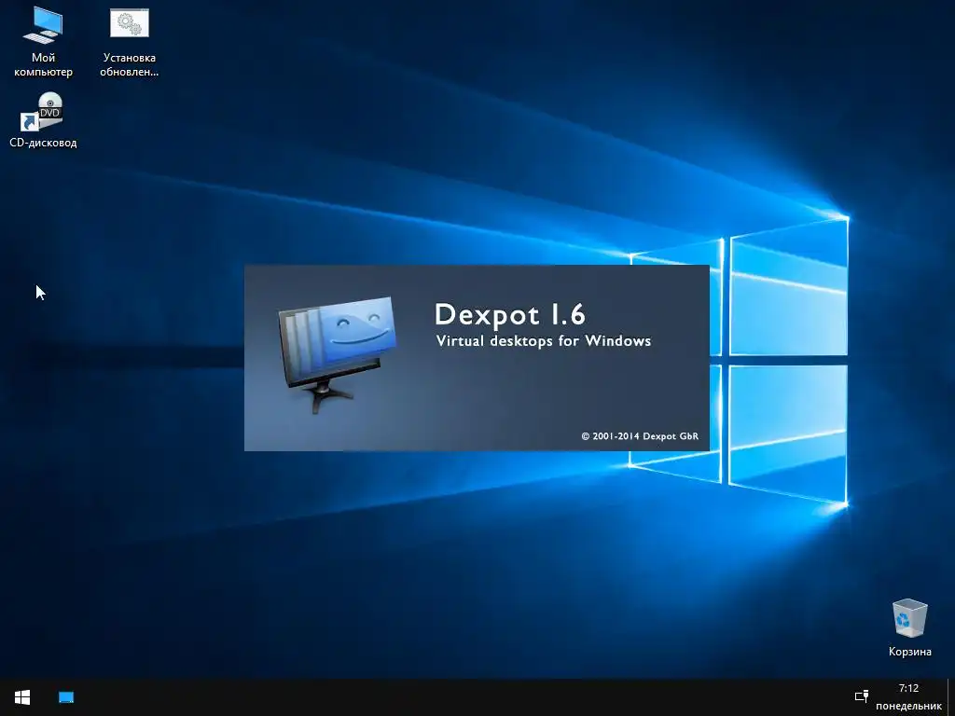Image resolution: width=955 pixels, height=716 pixels.
Task: Click the понедельник day label in the tray
Action: click(x=908, y=706)
